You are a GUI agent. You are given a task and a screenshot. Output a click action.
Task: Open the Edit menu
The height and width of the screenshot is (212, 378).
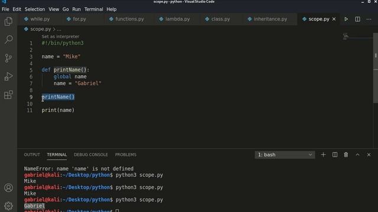[x=17, y=9]
